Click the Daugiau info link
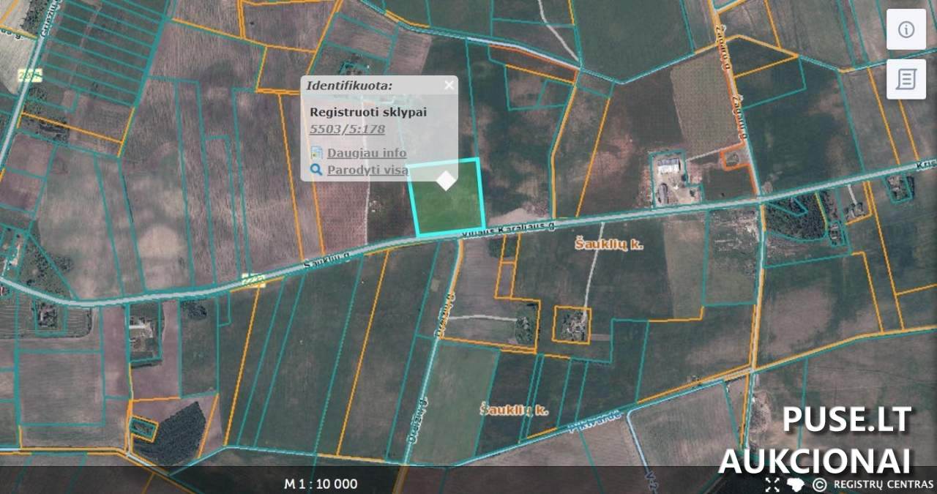Viewport: 937px width, 494px height. point(366,153)
